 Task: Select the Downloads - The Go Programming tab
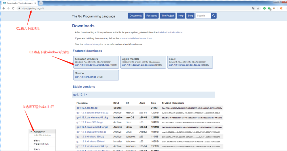point(19,3)
